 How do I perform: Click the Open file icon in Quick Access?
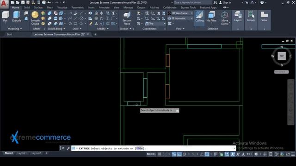pos(18,2)
